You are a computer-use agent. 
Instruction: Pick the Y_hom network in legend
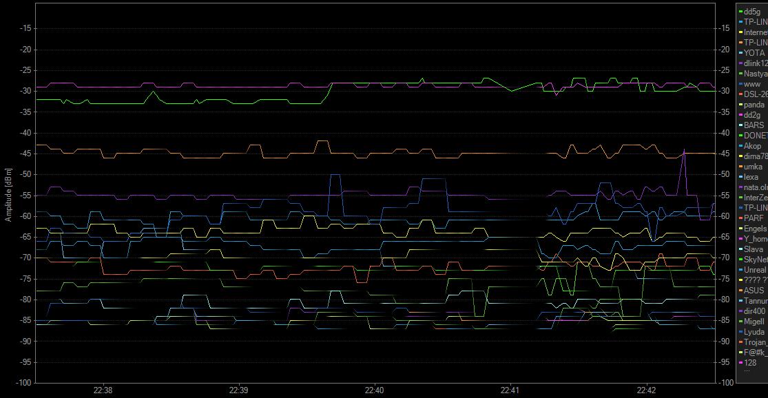click(754, 239)
